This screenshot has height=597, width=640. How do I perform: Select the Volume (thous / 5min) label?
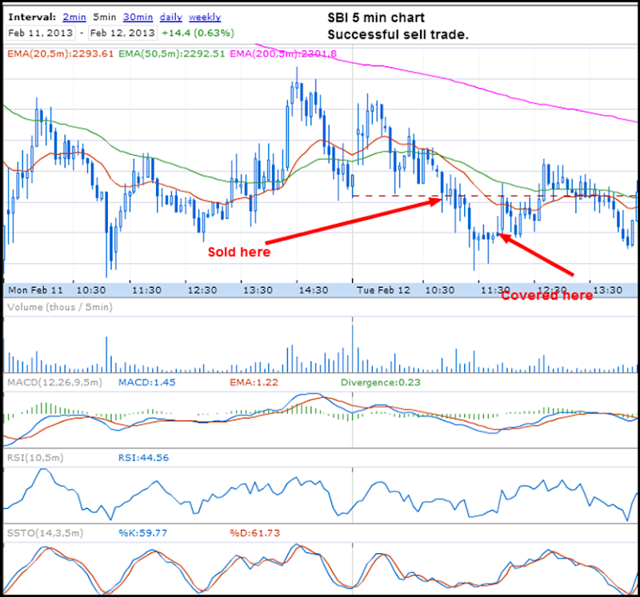[60, 307]
